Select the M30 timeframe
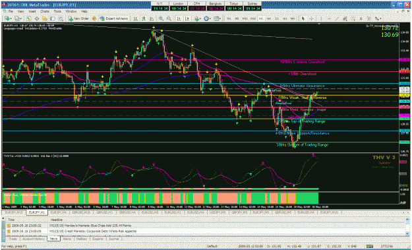 pos(253,18)
